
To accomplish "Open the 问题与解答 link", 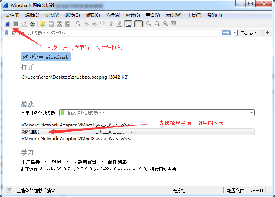I will click(x=85, y=162).
